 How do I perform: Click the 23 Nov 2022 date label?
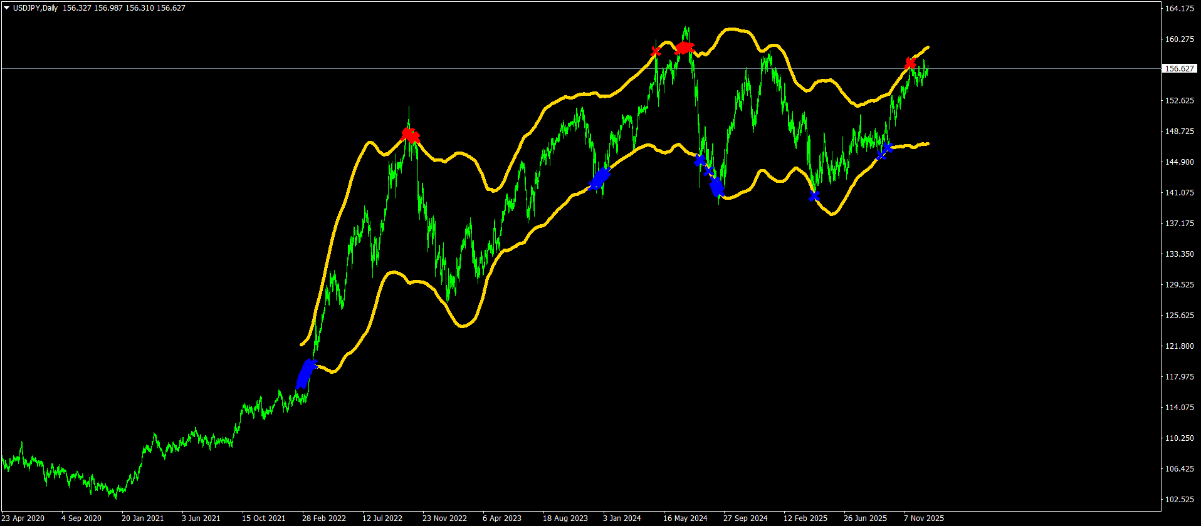click(x=444, y=518)
